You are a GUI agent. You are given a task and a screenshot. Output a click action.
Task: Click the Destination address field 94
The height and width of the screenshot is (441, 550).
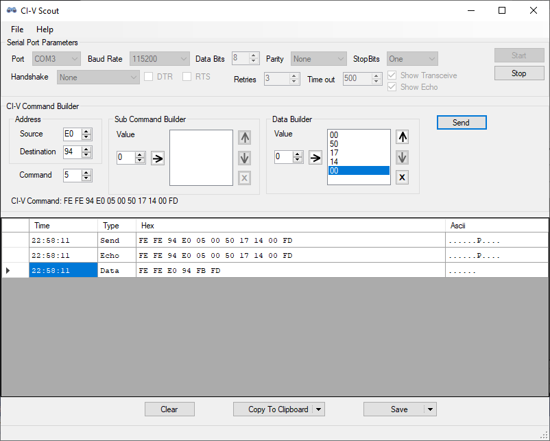point(73,152)
